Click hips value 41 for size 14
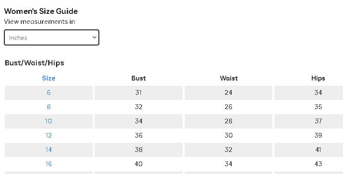Viewport: 343px width, 174px height. click(318, 150)
